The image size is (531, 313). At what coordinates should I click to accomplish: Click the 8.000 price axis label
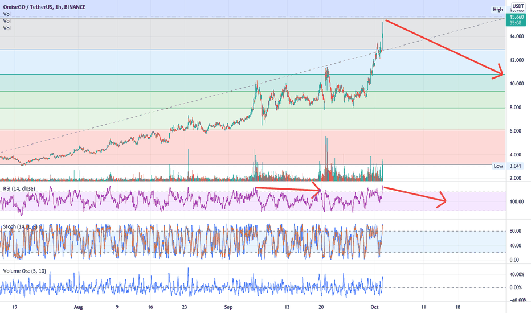tap(516, 108)
